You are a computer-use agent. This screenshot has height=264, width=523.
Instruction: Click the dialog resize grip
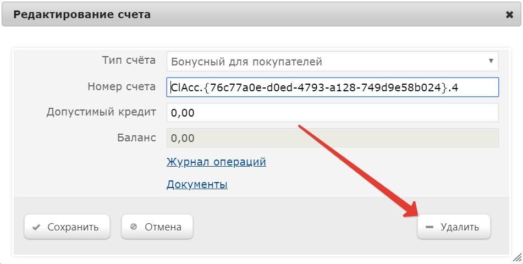click(518, 257)
